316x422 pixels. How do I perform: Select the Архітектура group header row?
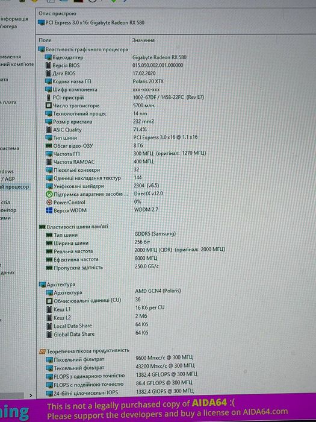[x=57, y=285]
